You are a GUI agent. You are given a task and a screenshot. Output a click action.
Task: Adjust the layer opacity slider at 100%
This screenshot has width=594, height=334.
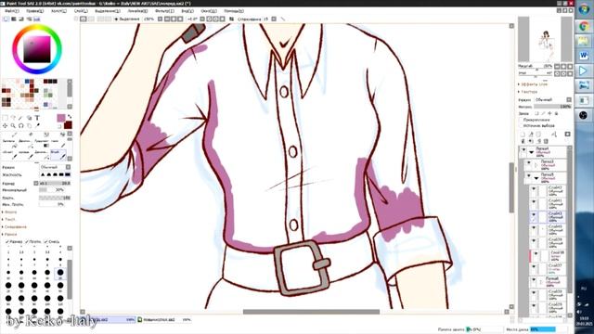[x=553, y=107]
